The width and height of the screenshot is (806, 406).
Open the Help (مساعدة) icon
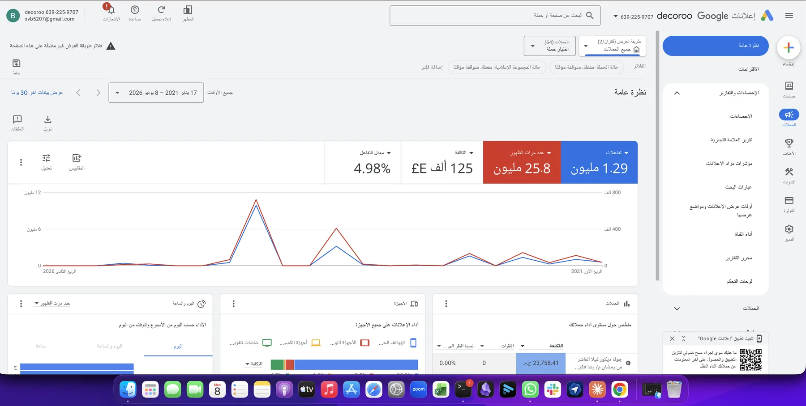click(135, 10)
